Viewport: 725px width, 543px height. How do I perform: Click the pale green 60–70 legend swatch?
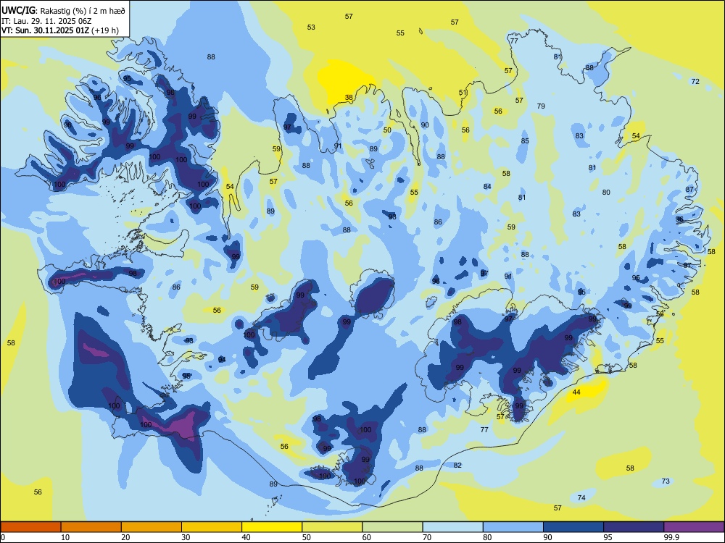pyautogui.click(x=392, y=527)
